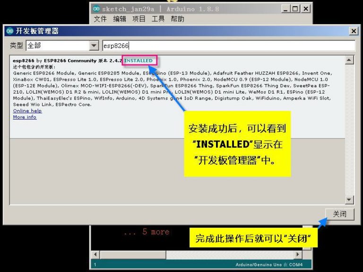The height and width of the screenshot is (272, 363).
Task: Click the Arduino logo in the sketch title bar
Action: click(96, 9)
